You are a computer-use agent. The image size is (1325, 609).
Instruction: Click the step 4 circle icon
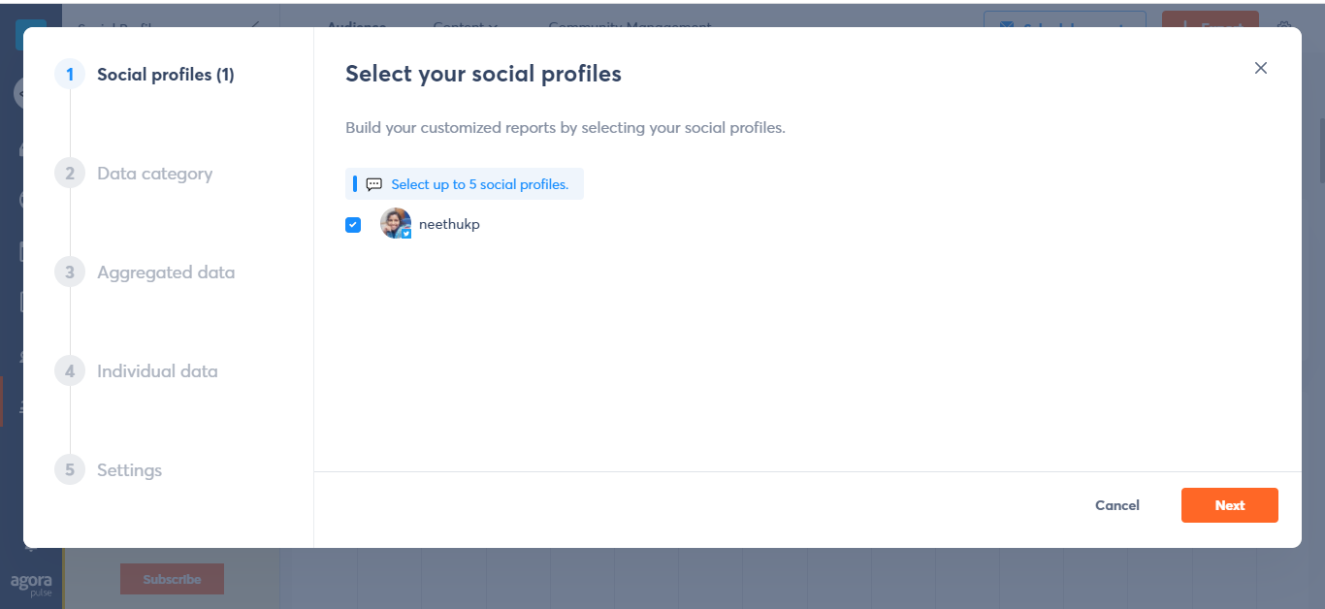click(70, 371)
